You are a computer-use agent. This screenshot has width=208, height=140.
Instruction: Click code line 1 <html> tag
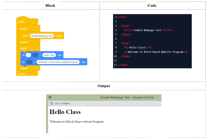[x=122, y=17]
